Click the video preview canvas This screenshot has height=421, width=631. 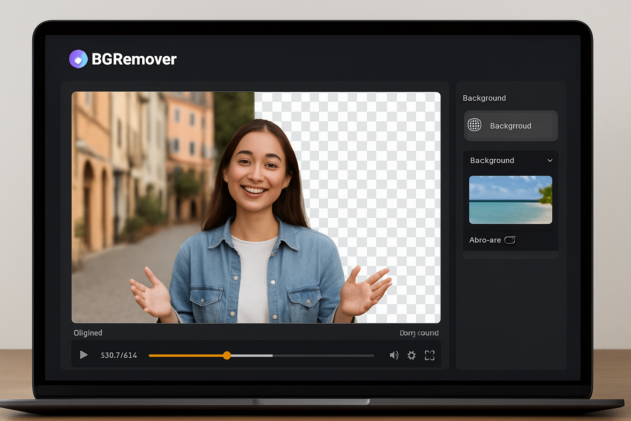click(256, 207)
